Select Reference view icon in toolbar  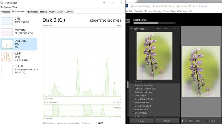coord(190,121)
